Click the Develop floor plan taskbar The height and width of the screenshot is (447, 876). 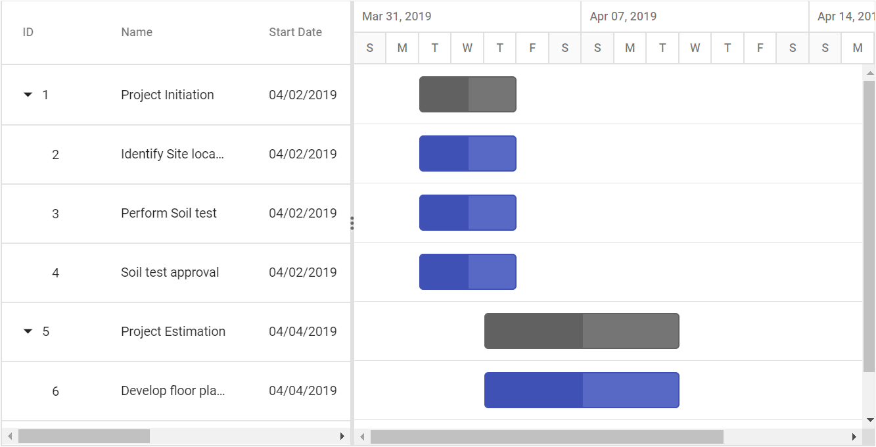pyautogui.click(x=582, y=390)
